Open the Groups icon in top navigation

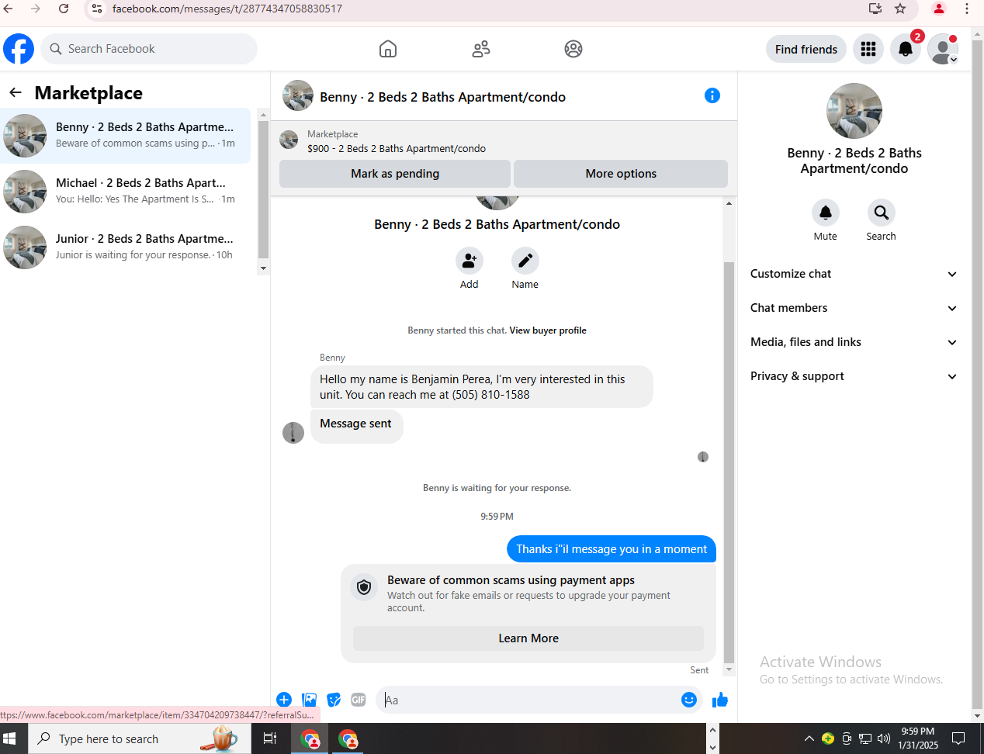click(573, 49)
